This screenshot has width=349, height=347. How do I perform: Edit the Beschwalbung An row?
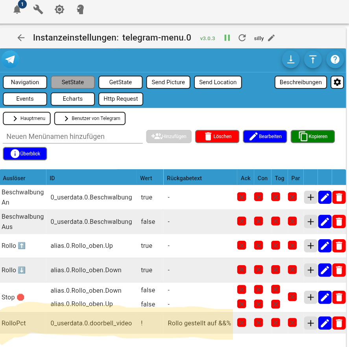pyautogui.click(x=325, y=197)
